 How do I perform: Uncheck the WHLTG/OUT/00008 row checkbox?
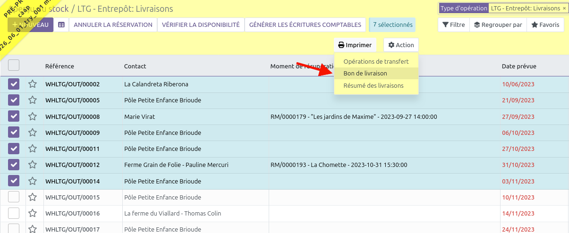(x=14, y=116)
